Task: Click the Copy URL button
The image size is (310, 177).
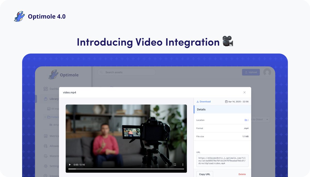Action: coord(205,174)
